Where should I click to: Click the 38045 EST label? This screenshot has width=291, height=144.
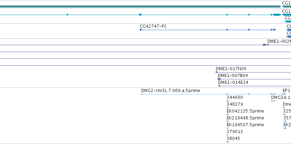[234, 139]
